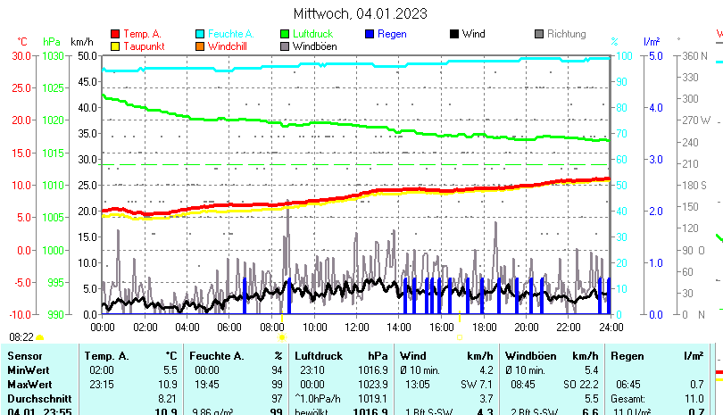Click the green Luftdruck legend swatch

tap(285, 35)
